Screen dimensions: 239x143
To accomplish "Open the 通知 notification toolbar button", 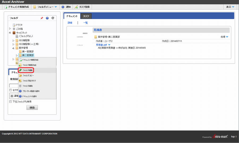I will pos(66,7).
